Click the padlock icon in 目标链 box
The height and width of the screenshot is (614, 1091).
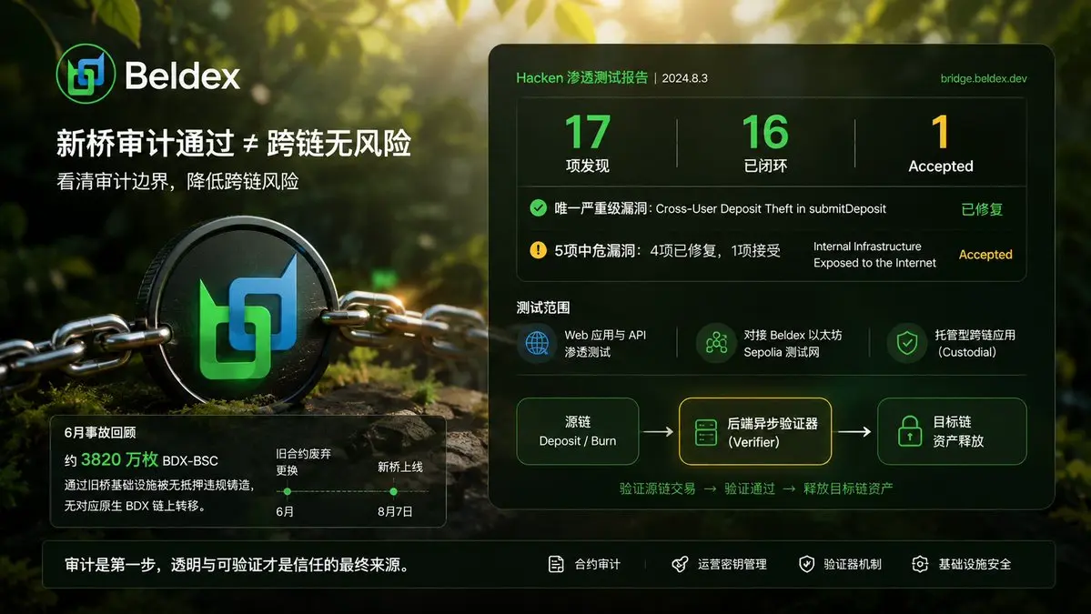909,431
